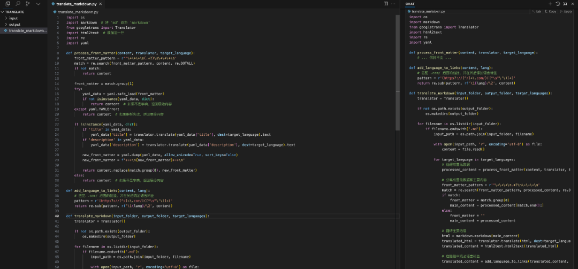Viewport: 578px width, 269px height.
Task: Open the Source Control branch icon
Action: coord(28,4)
